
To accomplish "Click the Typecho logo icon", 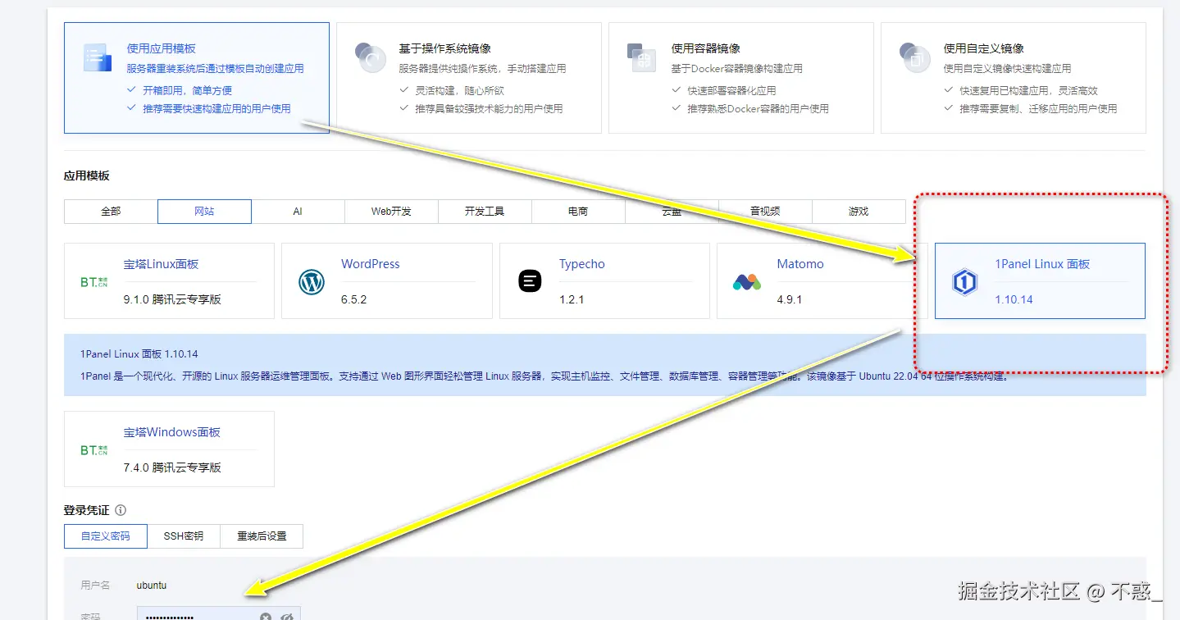I will (x=530, y=281).
